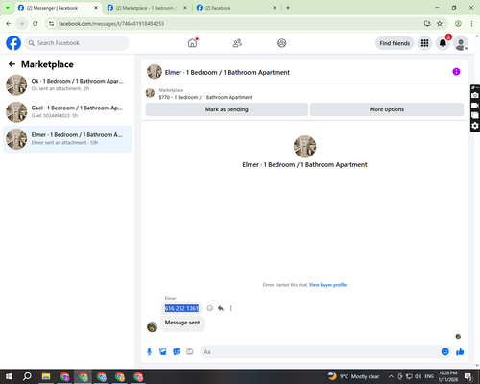Focus the Search Facebook field
The width and height of the screenshot is (480, 384).
click(x=77, y=43)
